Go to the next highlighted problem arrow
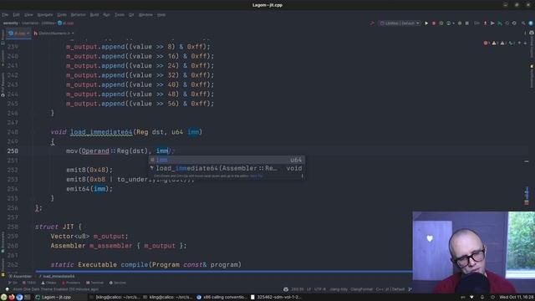Viewport: 535px width, 301px height. (525, 43)
